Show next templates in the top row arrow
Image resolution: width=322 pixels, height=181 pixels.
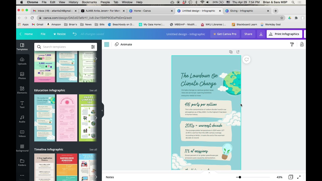point(96,59)
